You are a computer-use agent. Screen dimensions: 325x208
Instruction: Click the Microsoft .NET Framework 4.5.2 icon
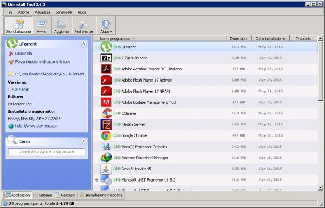106,179
